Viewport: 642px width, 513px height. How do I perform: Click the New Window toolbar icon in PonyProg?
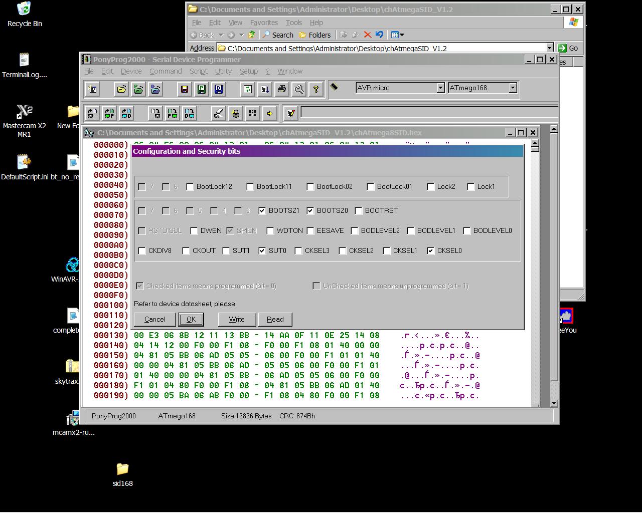tap(93, 89)
